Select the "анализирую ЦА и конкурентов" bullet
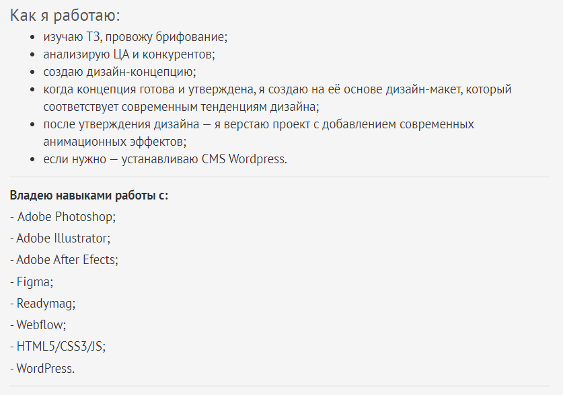Viewport: 563px width, 395px height. coord(129,54)
